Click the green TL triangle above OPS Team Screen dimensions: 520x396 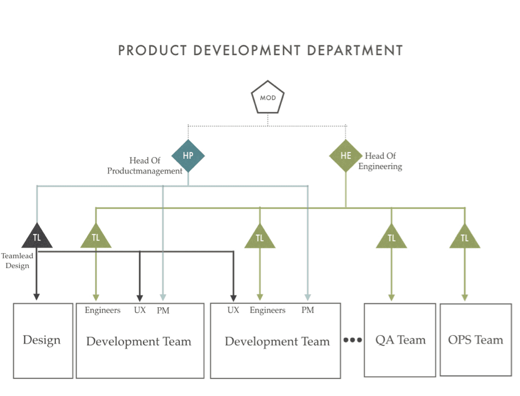(465, 236)
